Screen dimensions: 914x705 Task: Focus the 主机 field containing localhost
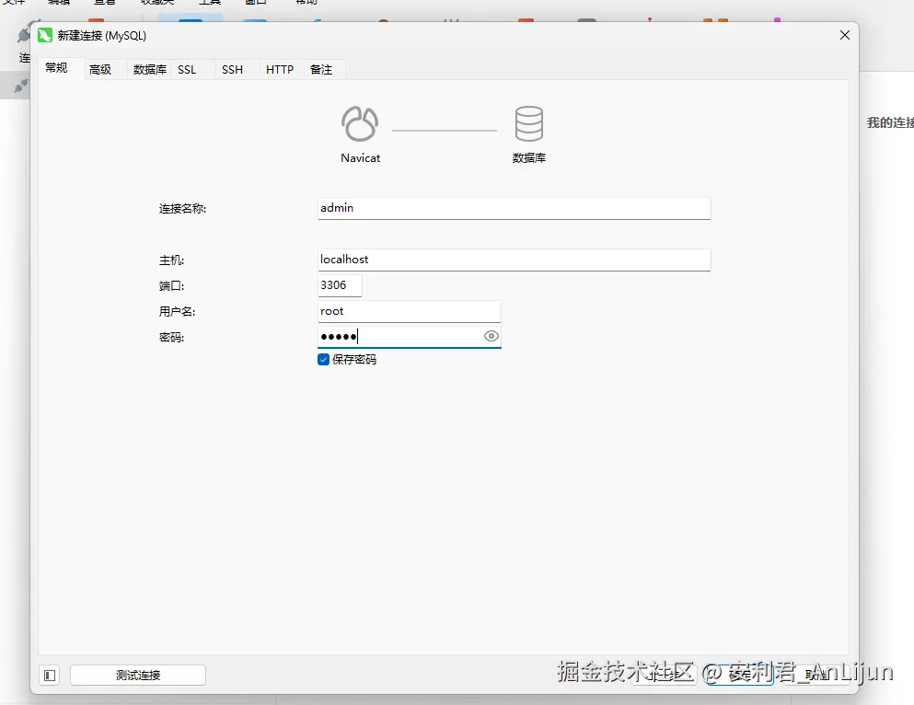pos(515,260)
